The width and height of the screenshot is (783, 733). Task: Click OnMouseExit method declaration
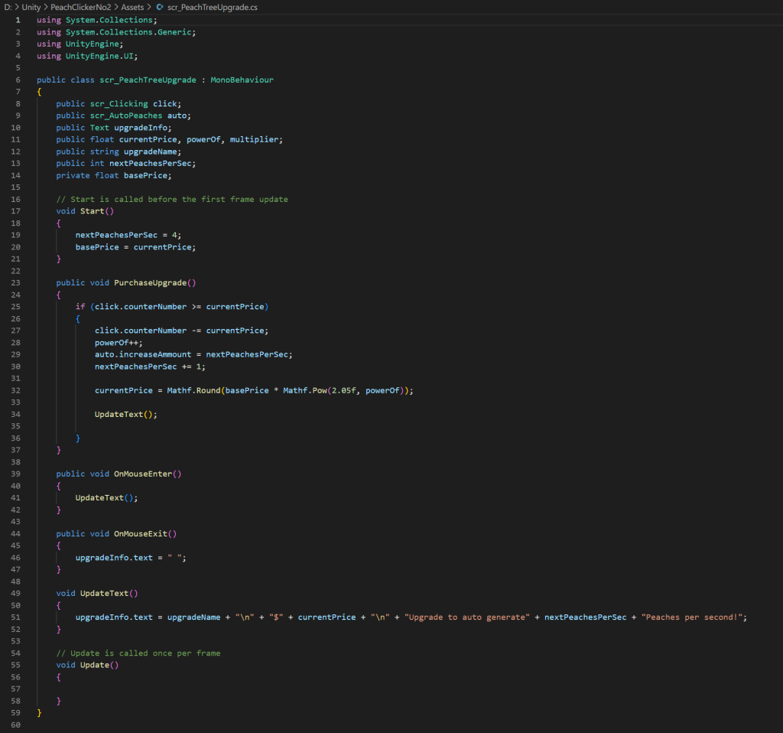click(x=139, y=533)
